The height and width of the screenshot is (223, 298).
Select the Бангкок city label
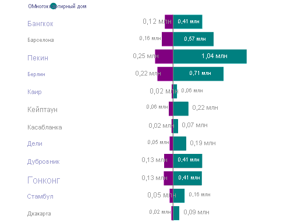click(x=40, y=24)
